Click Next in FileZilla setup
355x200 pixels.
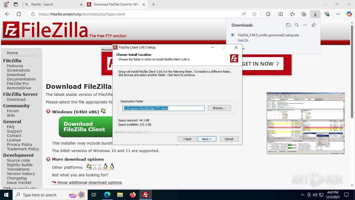coord(207,139)
